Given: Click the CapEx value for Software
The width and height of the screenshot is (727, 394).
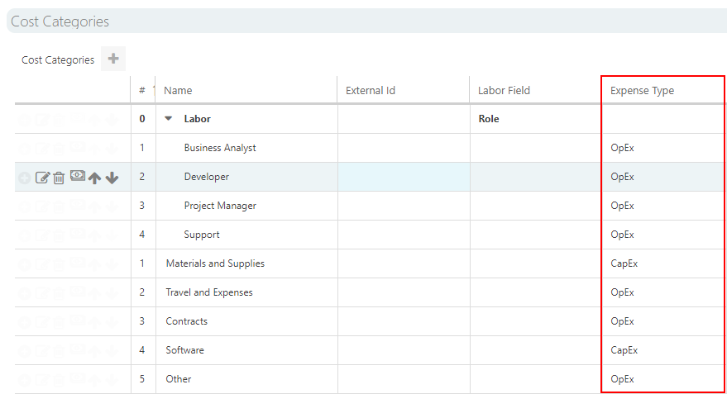Looking at the screenshot, I should point(624,350).
